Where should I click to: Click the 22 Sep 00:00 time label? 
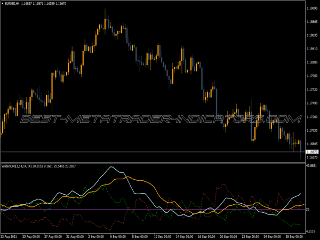(x=250, y=237)
